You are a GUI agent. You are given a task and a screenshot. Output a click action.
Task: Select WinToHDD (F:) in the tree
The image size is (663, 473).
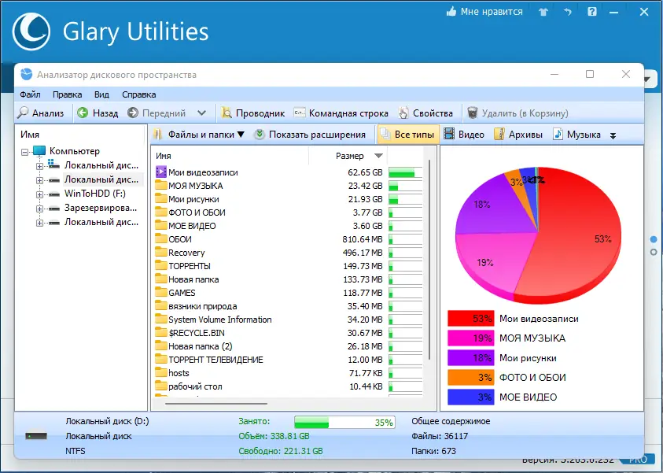(x=94, y=194)
